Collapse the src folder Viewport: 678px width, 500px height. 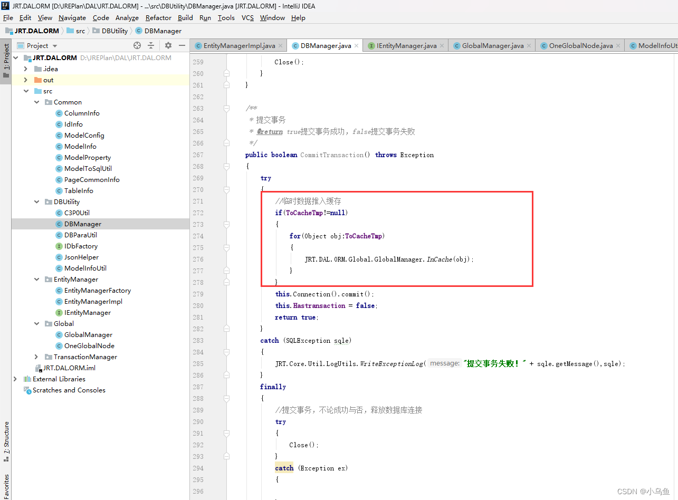(25, 91)
